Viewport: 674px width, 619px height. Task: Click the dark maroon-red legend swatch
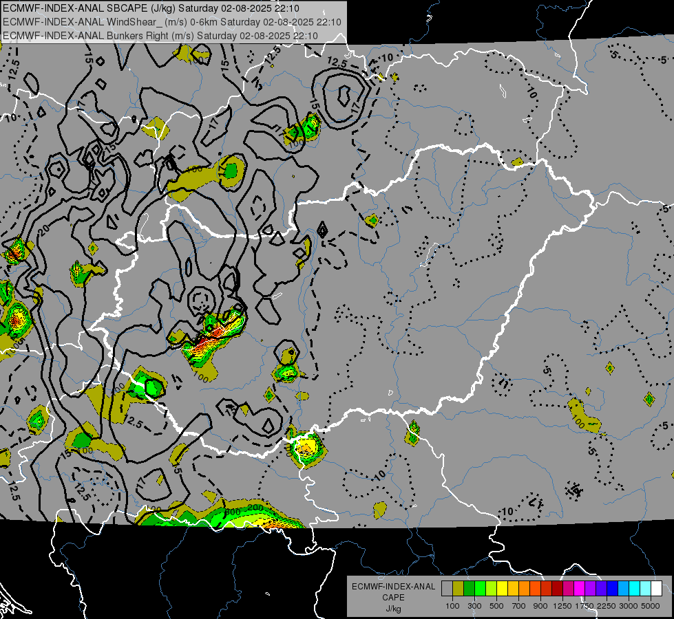[557, 588]
